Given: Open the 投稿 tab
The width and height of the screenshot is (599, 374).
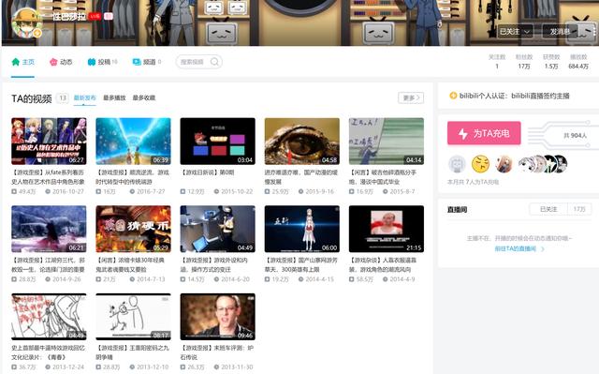Looking at the screenshot, I should click(102, 62).
